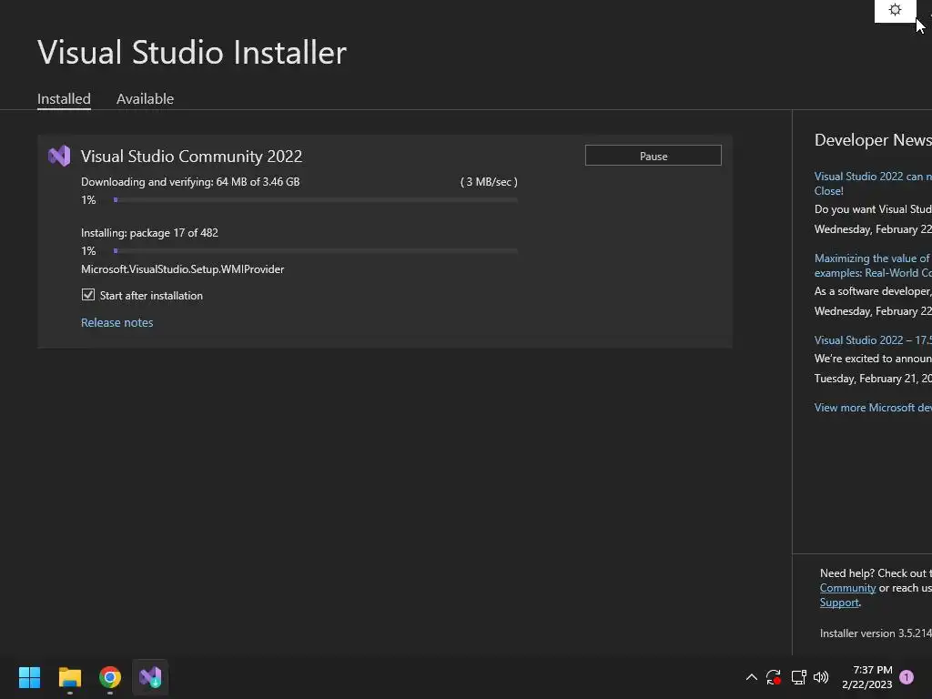Open the Windows Start menu

point(29,677)
